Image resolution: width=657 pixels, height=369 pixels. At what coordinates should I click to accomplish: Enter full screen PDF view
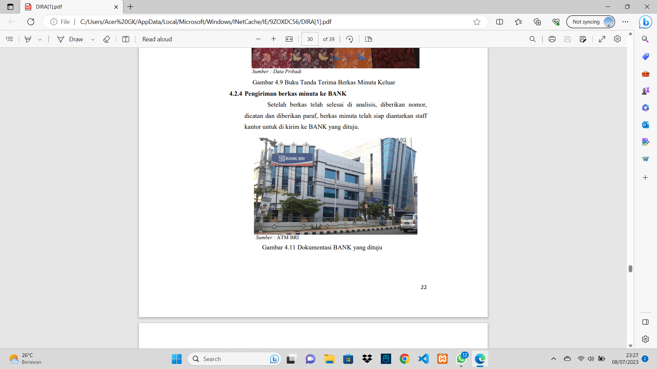[602, 39]
